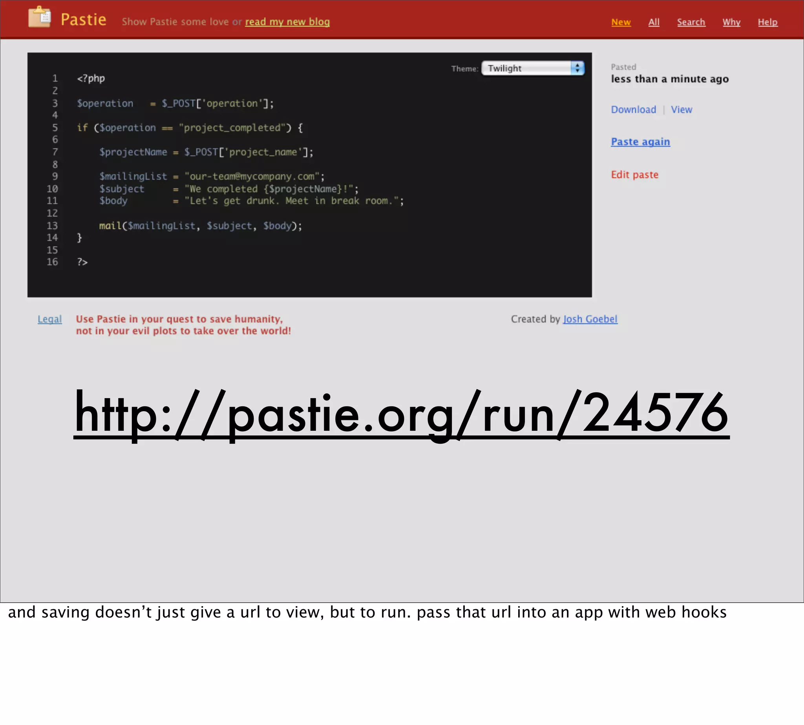Click the 'Use Pastie in your quest' slogan
This screenshot has width=804, height=725.
(x=183, y=325)
